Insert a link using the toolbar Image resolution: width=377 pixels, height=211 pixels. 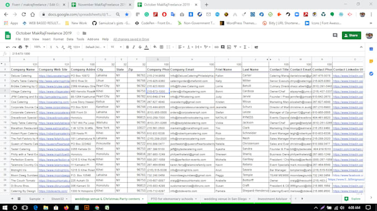click(x=216, y=47)
